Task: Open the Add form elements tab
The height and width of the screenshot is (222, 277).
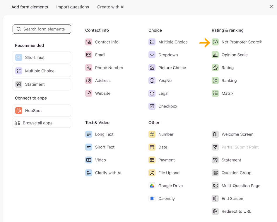Action: point(30,7)
